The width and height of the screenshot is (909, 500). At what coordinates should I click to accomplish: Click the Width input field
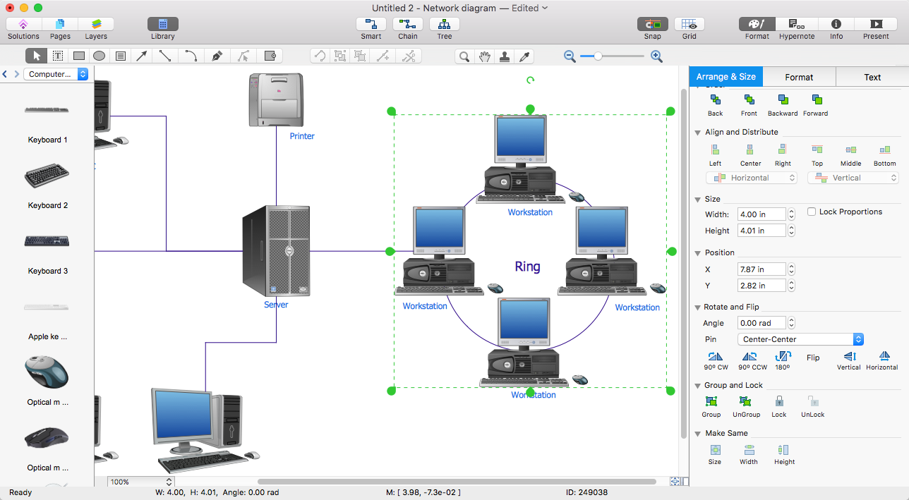click(x=761, y=214)
